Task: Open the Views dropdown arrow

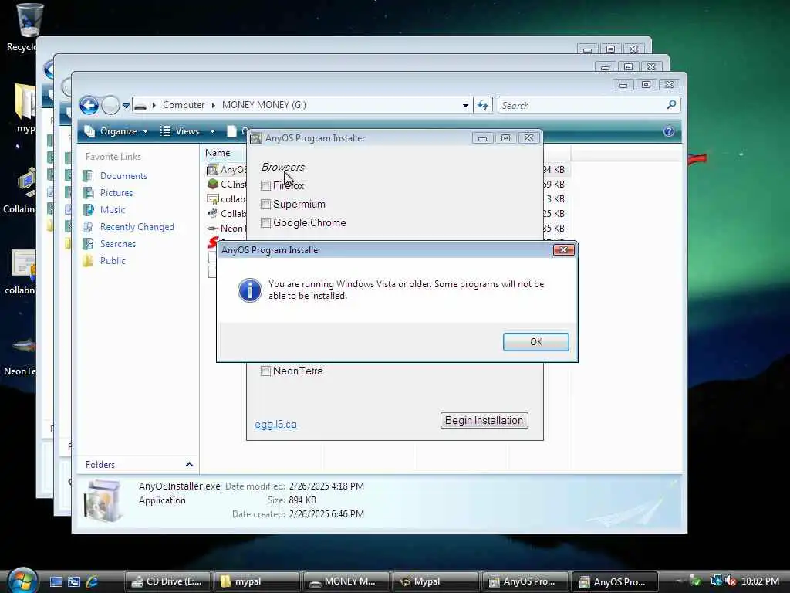Action: tap(213, 131)
